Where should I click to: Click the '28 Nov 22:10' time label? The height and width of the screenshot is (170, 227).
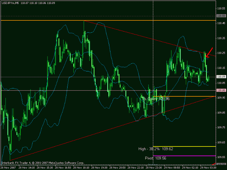pos(135,168)
